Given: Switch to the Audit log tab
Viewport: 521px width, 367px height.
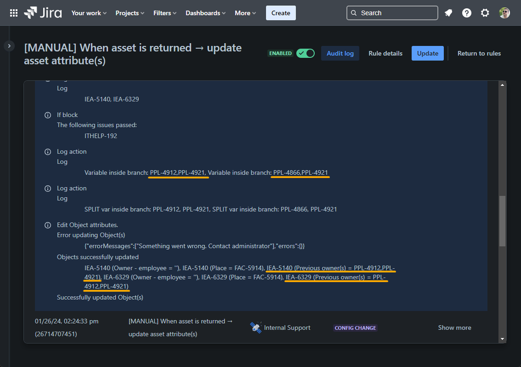Looking at the screenshot, I should click(340, 54).
